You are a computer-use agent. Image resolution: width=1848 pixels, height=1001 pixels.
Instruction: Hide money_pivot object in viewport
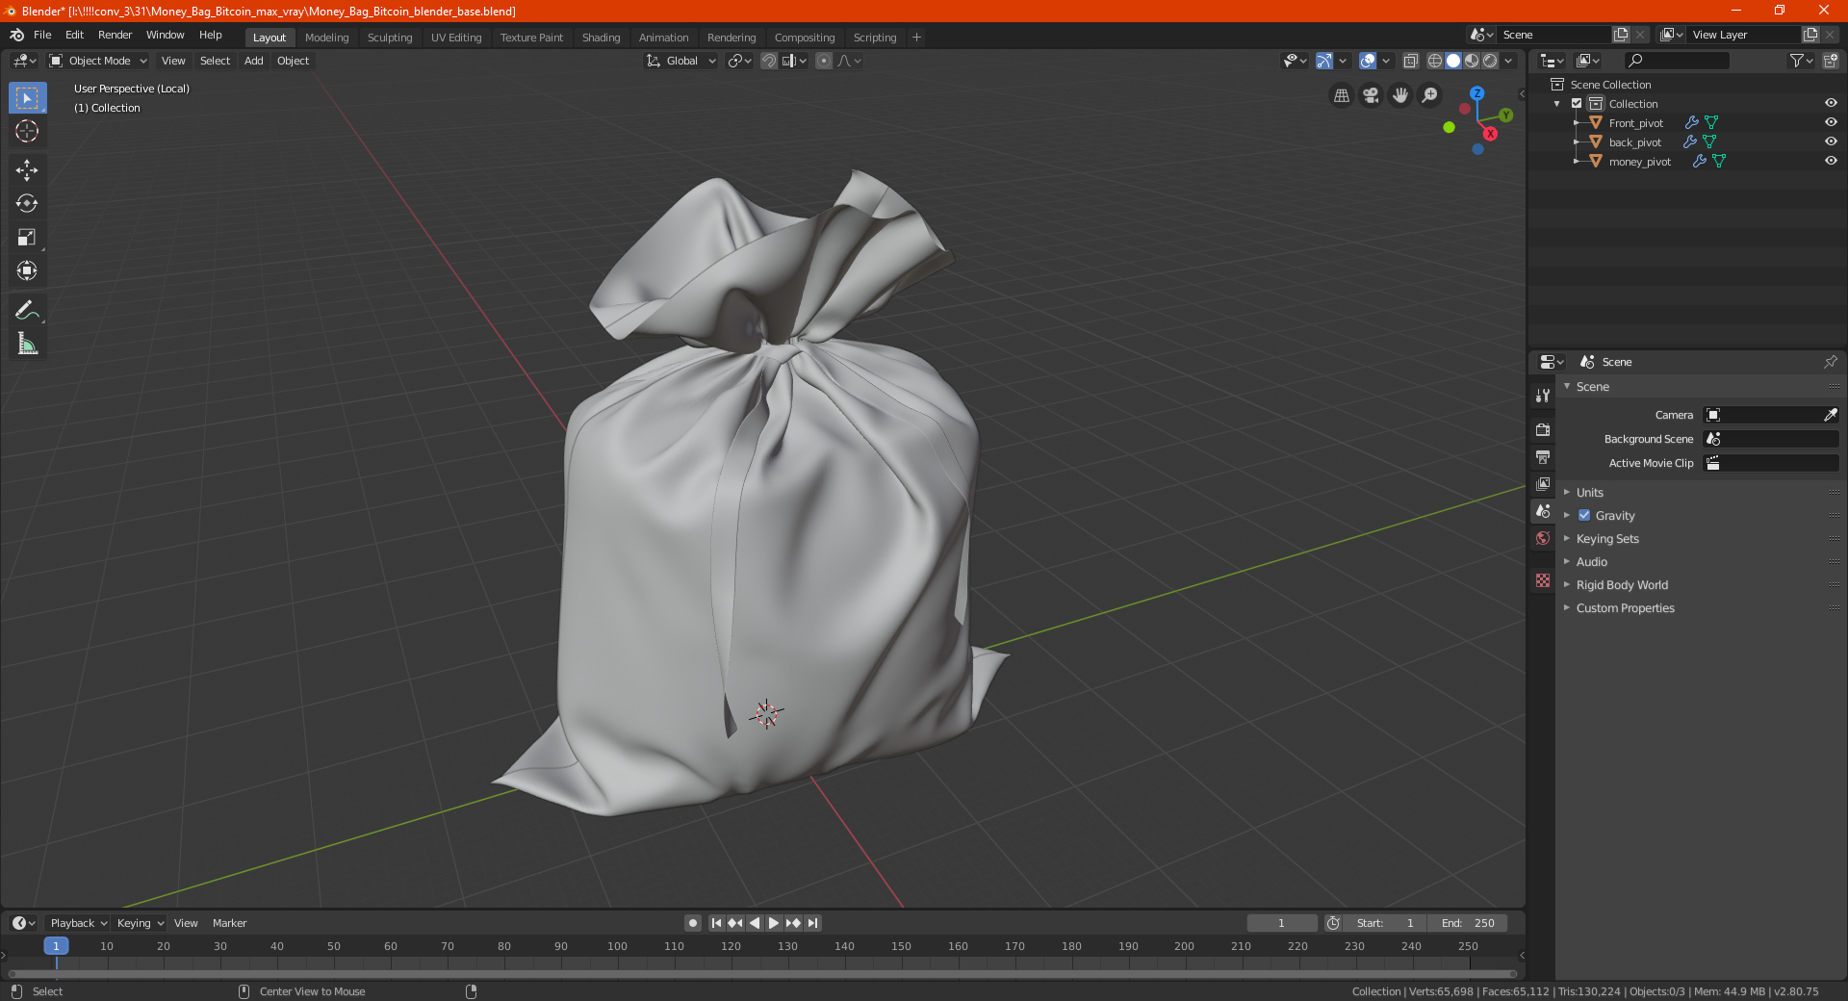coord(1831,161)
